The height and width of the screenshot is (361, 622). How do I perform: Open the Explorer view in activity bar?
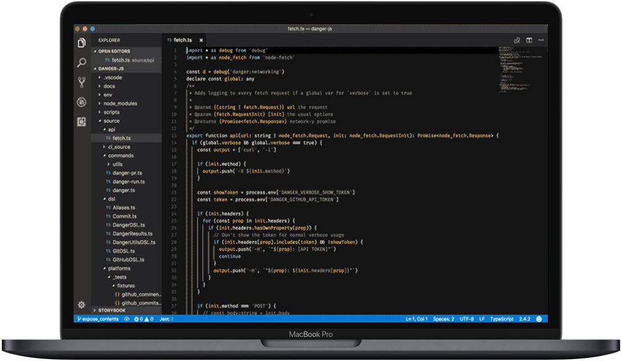click(x=81, y=43)
